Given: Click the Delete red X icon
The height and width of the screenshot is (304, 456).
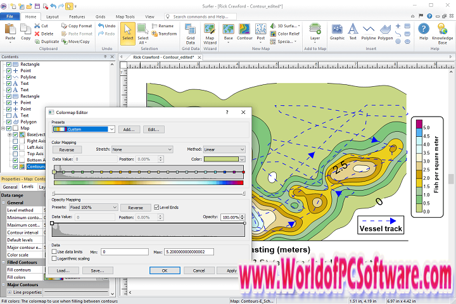Looking at the screenshot, I should point(37,34).
